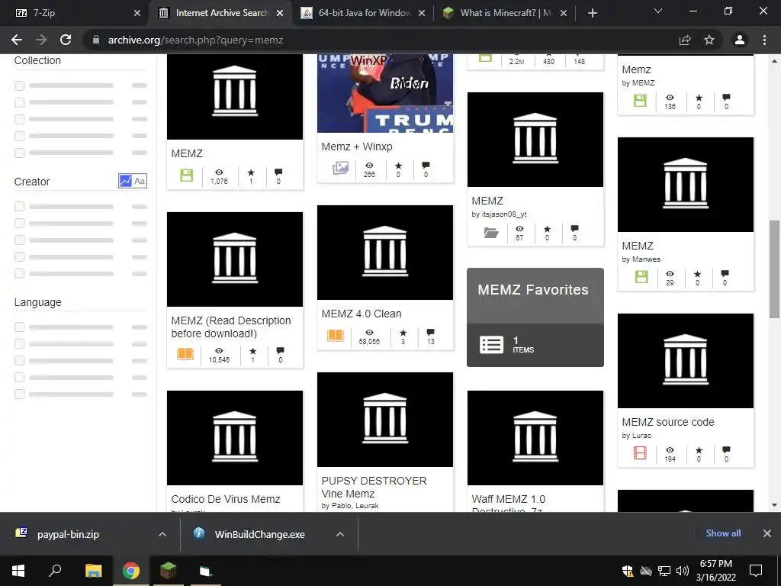The image size is (781, 586).
Task: Open the Chrome profile avatar menu
Action: (740, 40)
